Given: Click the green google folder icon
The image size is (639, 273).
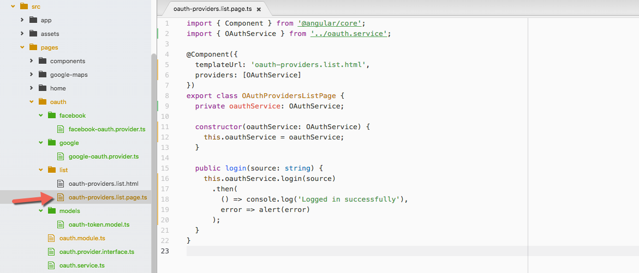Looking at the screenshot, I should [52, 143].
